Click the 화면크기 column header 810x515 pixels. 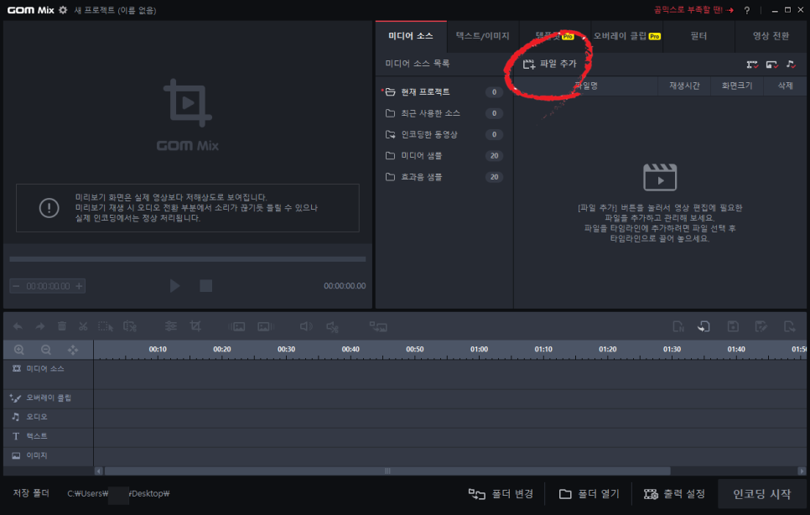[x=737, y=86]
